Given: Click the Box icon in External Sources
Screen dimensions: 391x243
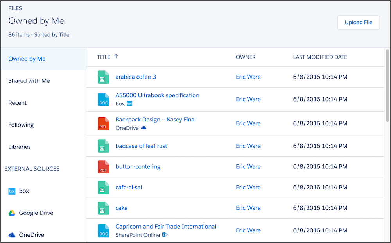Looking at the screenshot, I should [x=12, y=191].
